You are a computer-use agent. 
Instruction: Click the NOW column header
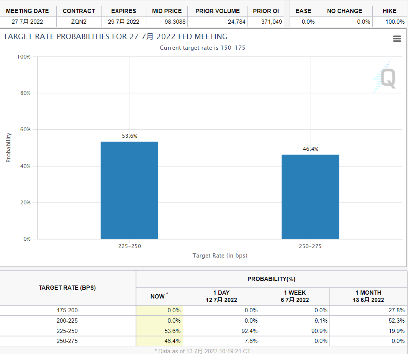tap(159, 296)
